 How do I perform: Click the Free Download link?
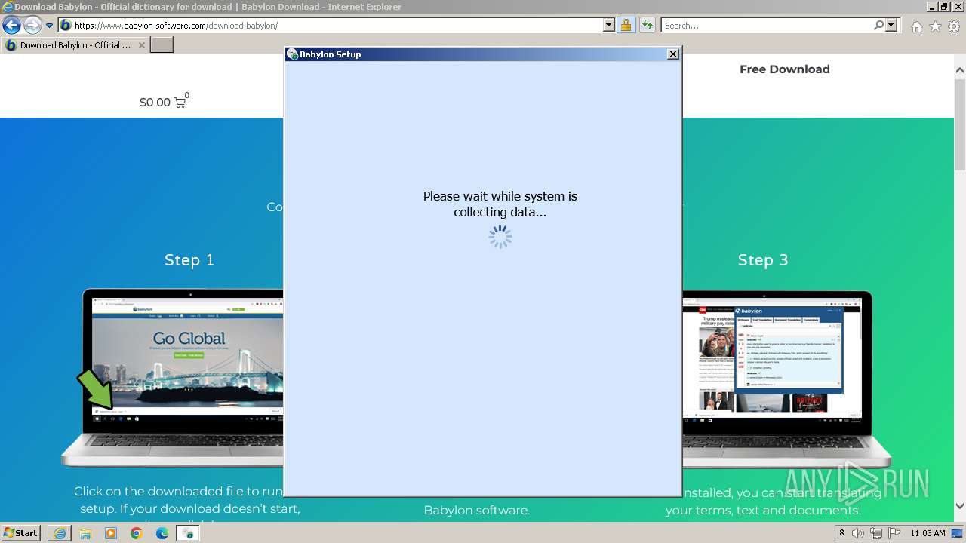click(x=784, y=69)
